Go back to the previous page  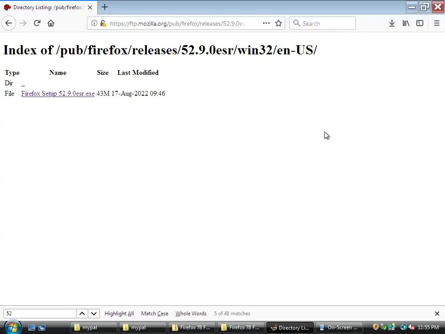click(x=9, y=23)
